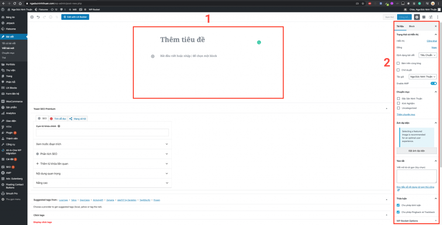Click the updates counter 12 in admin bar
The image size is (442, 225).
54,9
